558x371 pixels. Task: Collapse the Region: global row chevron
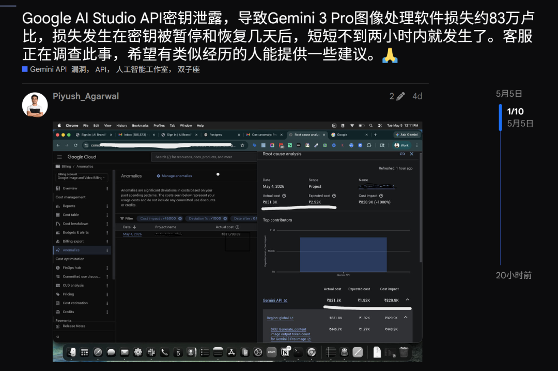pos(406,317)
